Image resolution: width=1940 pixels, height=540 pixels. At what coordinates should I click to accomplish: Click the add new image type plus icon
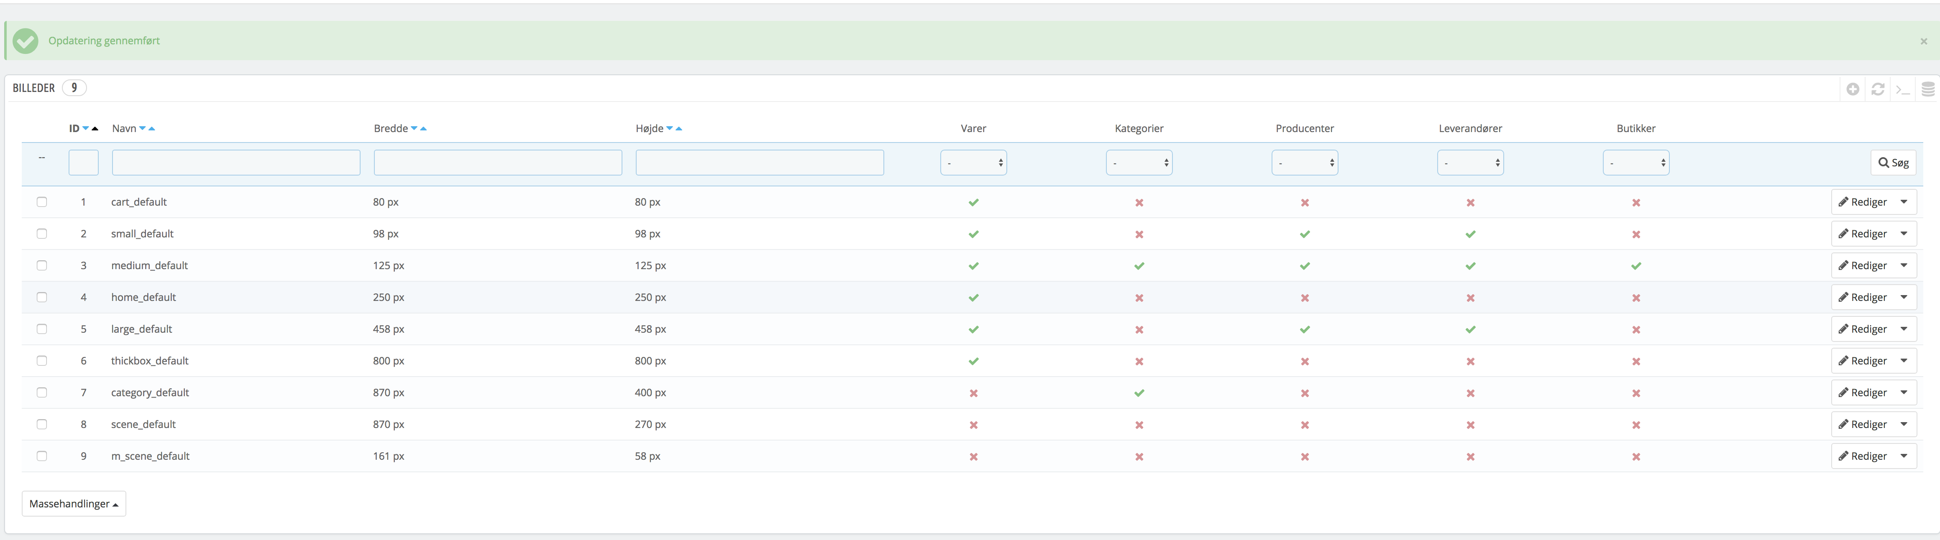pos(1853,89)
